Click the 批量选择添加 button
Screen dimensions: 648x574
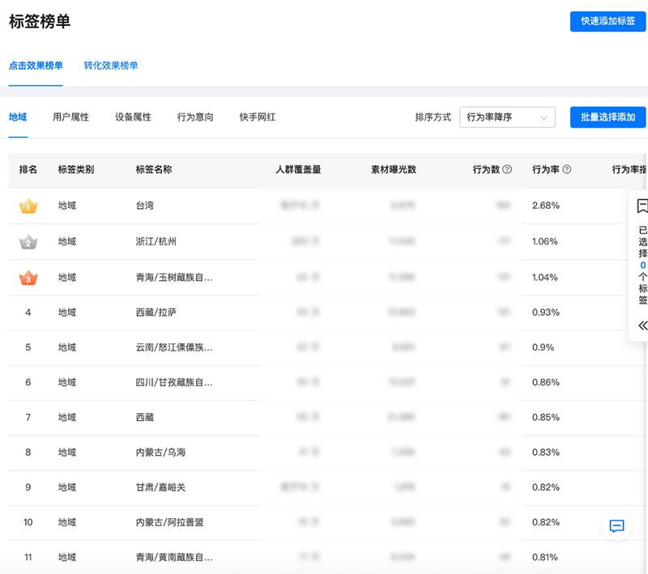click(607, 117)
